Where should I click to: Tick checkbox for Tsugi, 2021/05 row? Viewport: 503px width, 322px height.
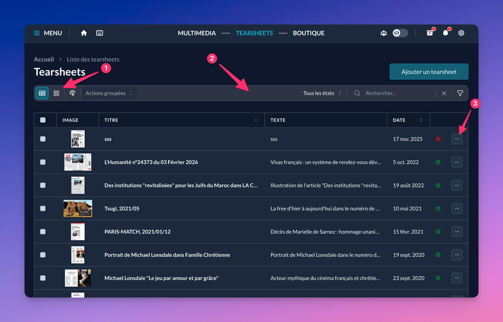(x=43, y=208)
